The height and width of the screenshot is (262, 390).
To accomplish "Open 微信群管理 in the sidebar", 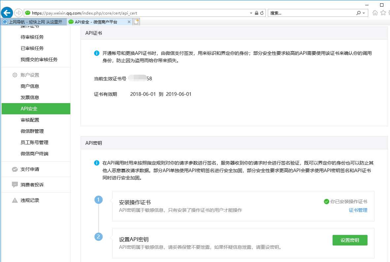I will [32, 131].
